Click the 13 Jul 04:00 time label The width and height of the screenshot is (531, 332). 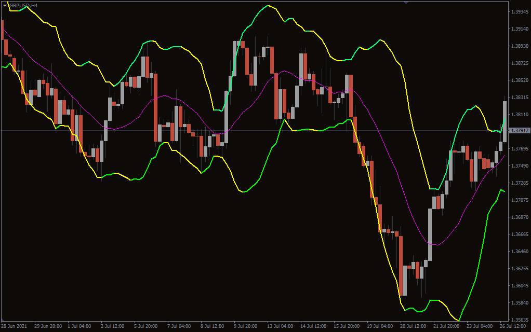[x=278, y=326]
